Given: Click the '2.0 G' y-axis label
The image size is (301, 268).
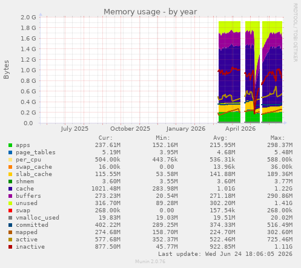Looking at the screenshot, I should (28, 18).
